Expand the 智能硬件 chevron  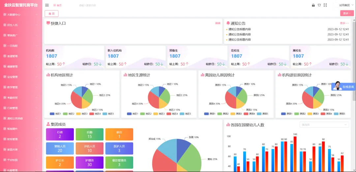click(x=37, y=129)
